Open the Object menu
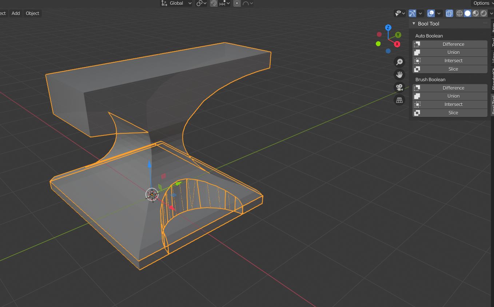Viewport: 494px width, 307px height. pos(32,13)
